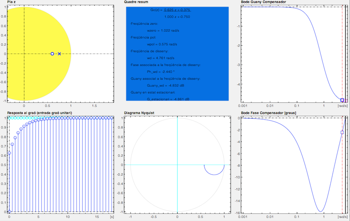Viewport: 350px width, 221px height.
Task: Click the 'Pla z' plot title
Action: point(12,2)
